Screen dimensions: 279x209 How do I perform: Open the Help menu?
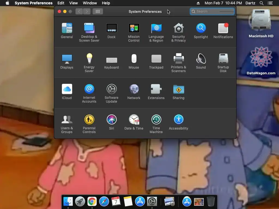[x=106, y=3]
